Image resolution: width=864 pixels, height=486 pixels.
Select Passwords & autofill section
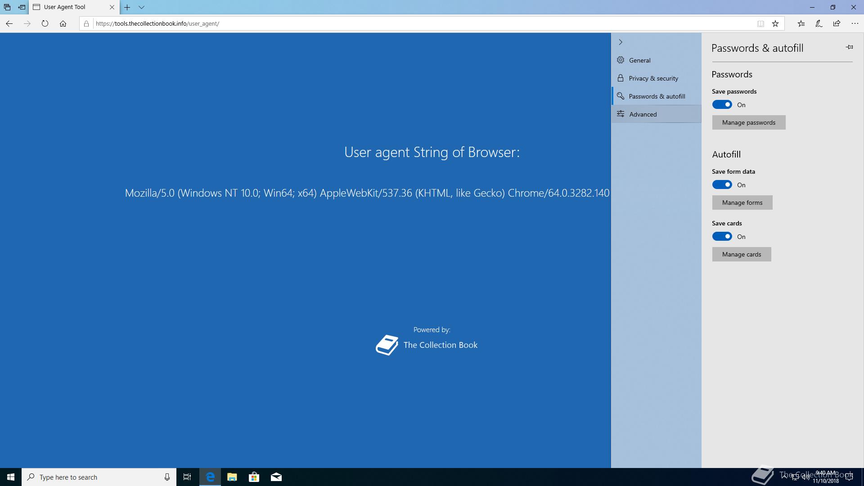[657, 96]
